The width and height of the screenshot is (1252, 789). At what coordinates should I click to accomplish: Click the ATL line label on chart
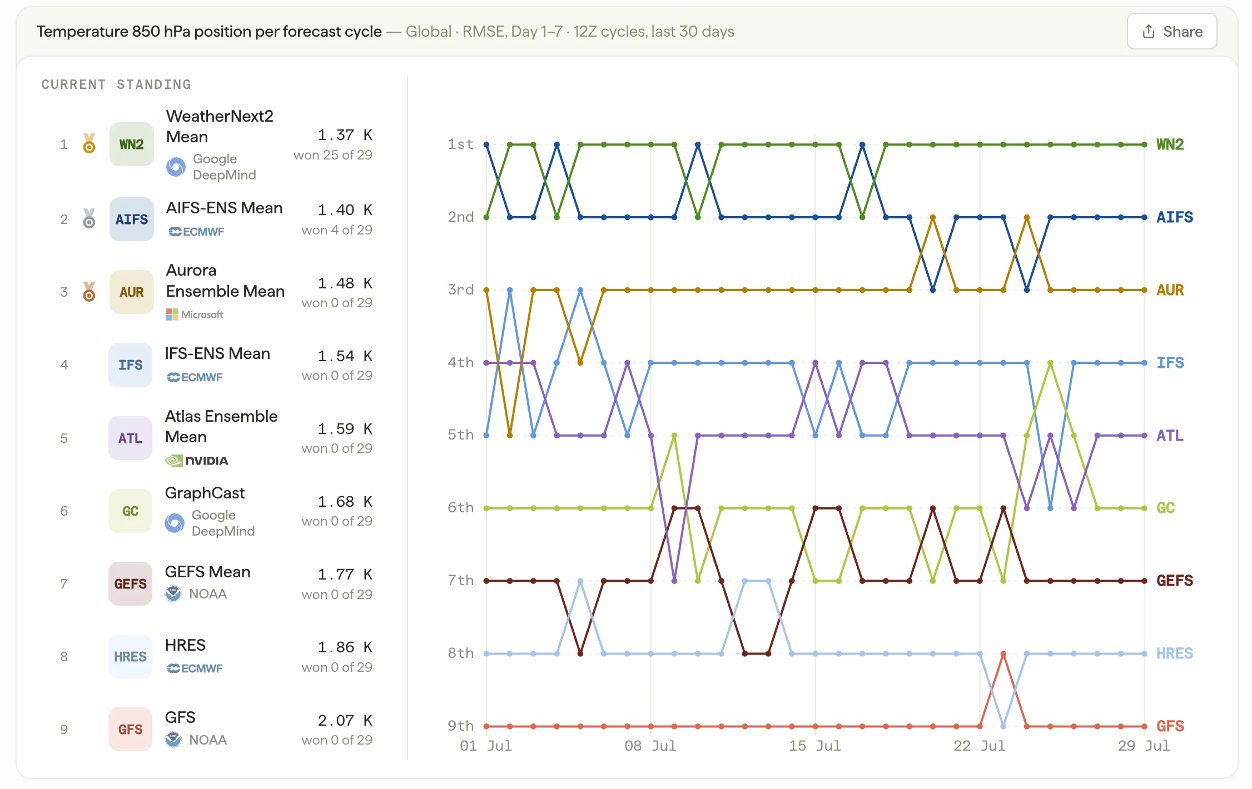[1170, 436]
